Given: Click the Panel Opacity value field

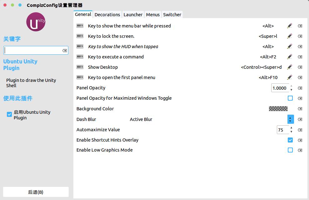Looking at the screenshot, I should coord(280,88).
